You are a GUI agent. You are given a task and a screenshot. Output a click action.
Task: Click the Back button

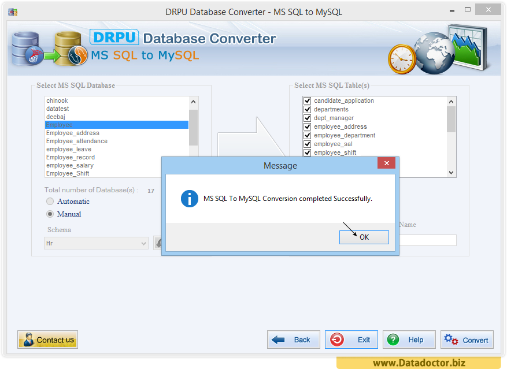coord(294,340)
